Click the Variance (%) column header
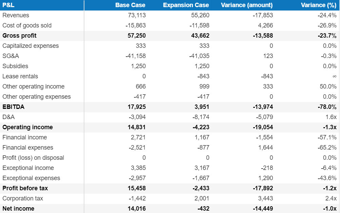The image size is (340, 213). 318,5
